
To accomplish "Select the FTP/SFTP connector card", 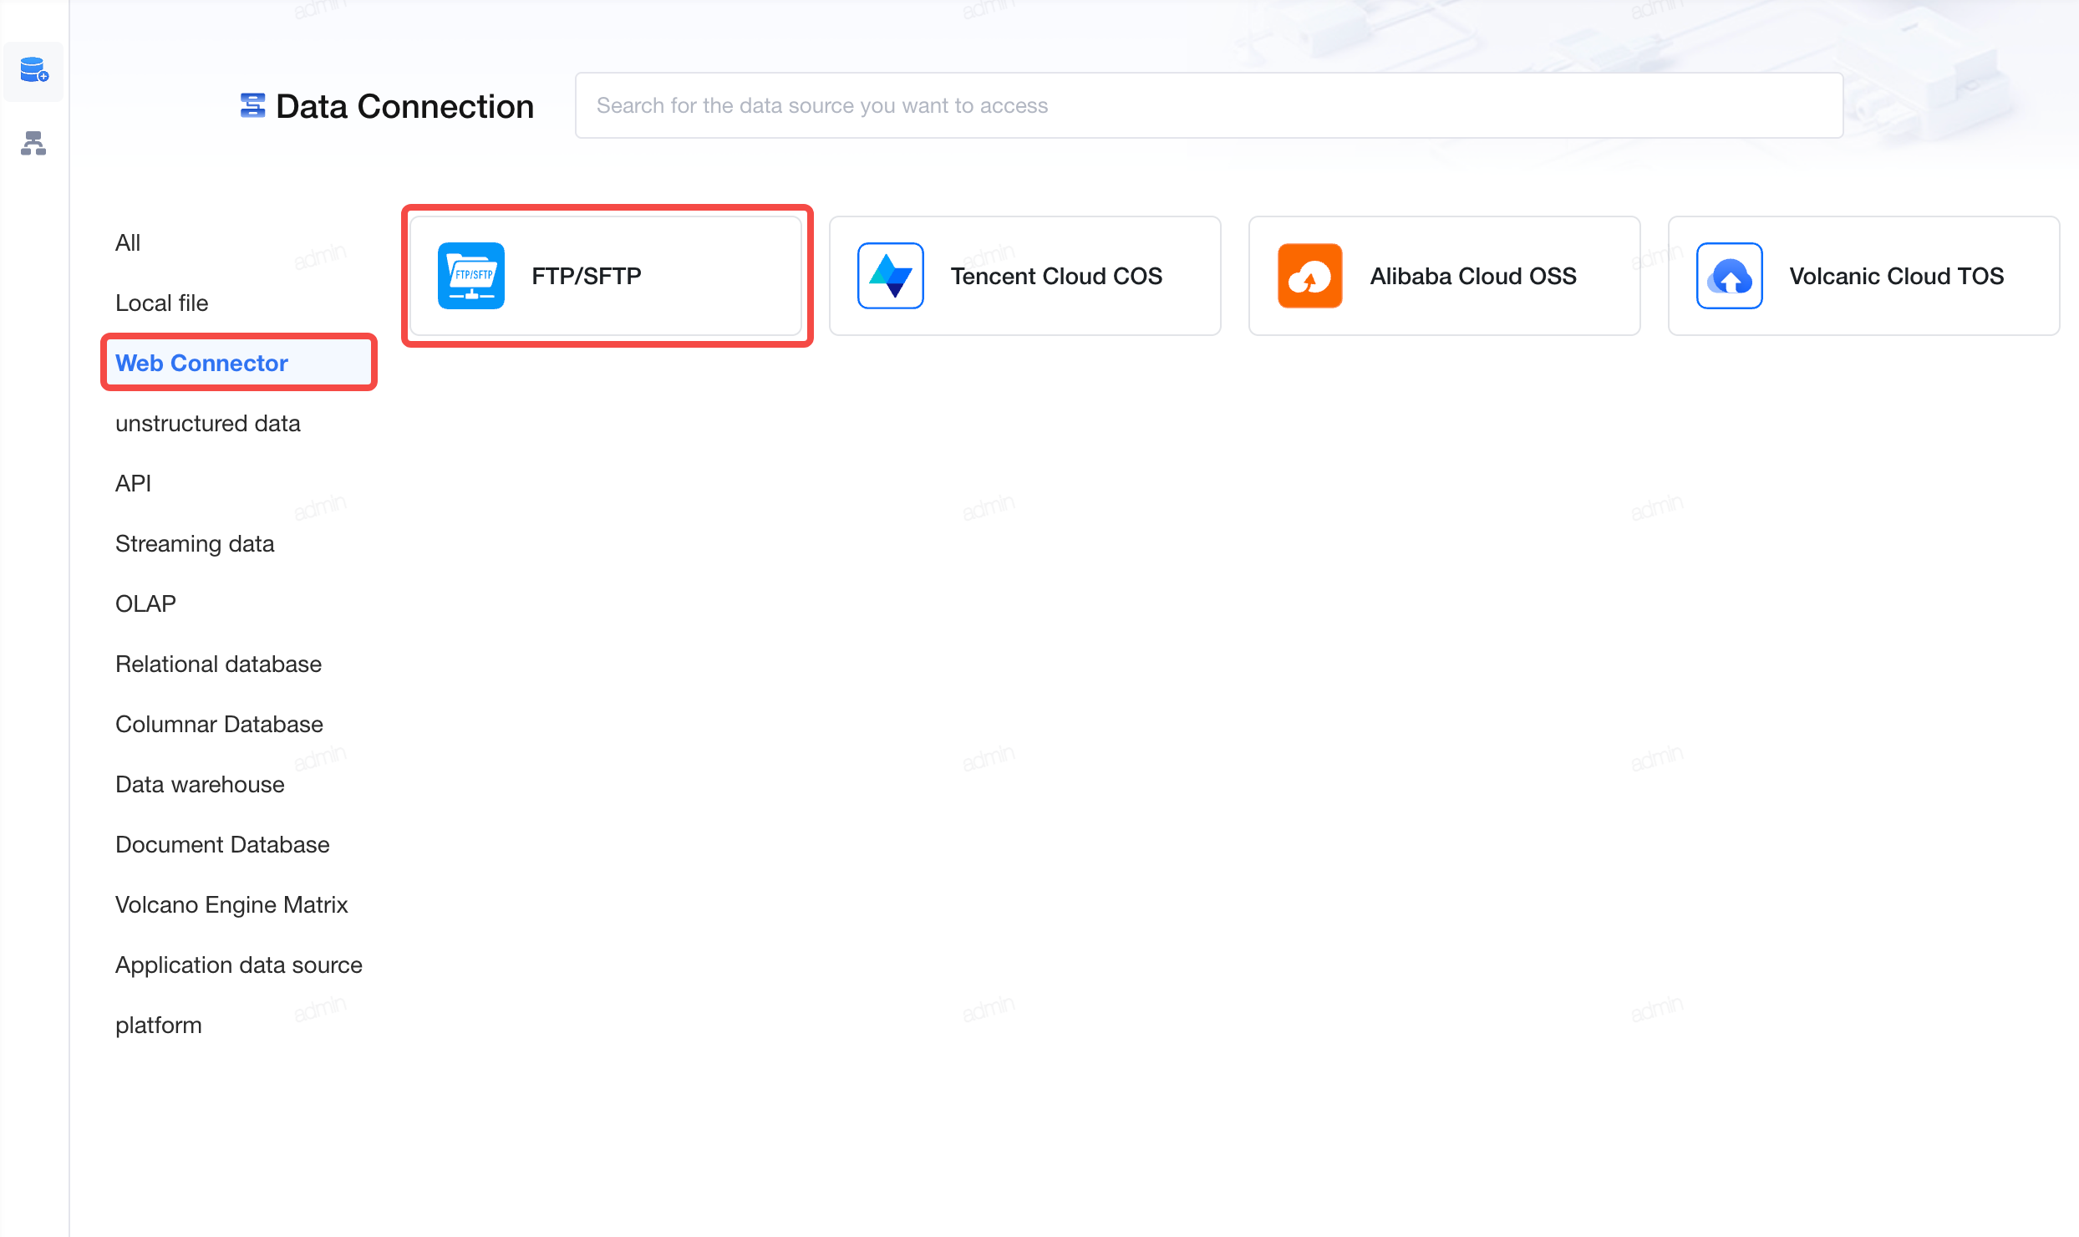I will (606, 276).
